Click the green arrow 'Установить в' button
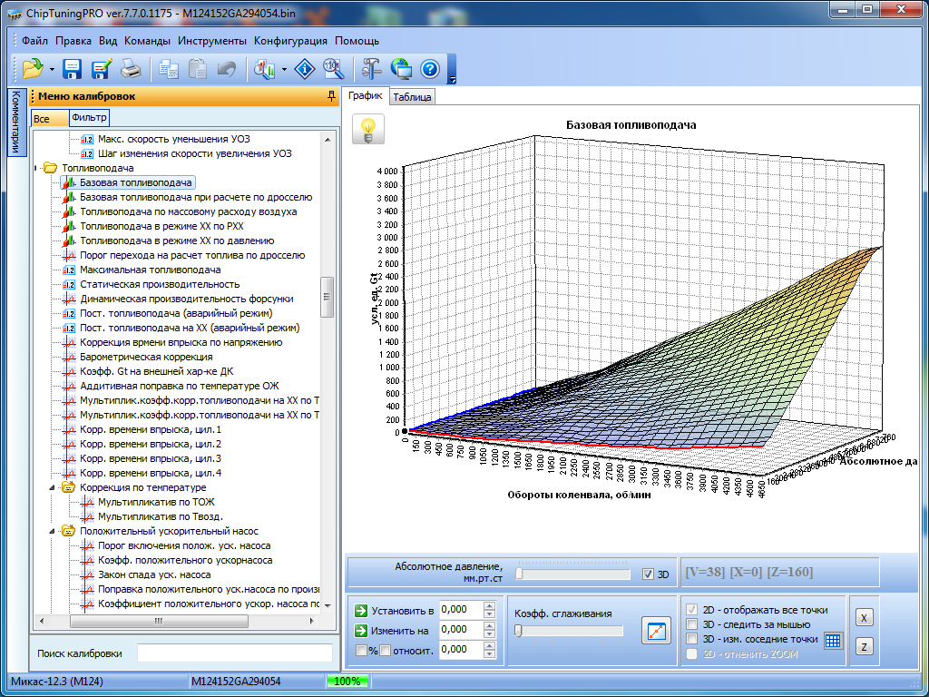The width and height of the screenshot is (929, 697). point(361,610)
